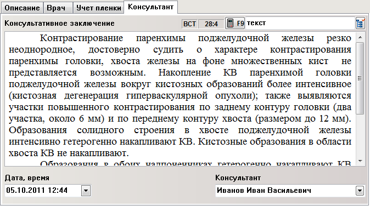Open the Врач tab

[58, 8]
